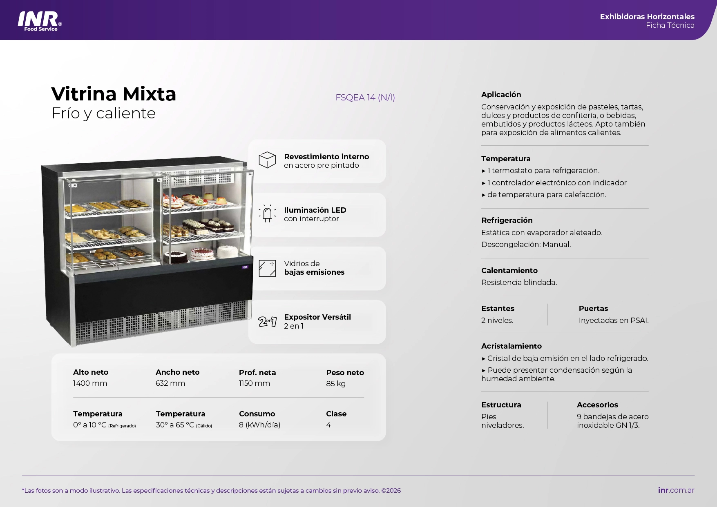Select the Aplicación section heading
The image size is (717, 507).
(x=501, y=95)
